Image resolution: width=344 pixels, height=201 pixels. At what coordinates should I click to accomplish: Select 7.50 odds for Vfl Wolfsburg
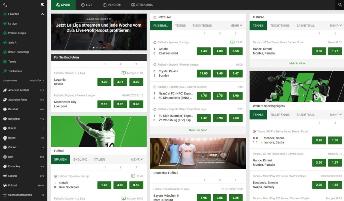click(235, 118)
